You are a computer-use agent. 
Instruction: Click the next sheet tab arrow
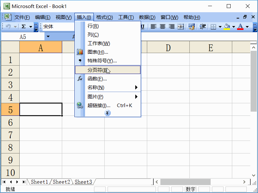17,182
